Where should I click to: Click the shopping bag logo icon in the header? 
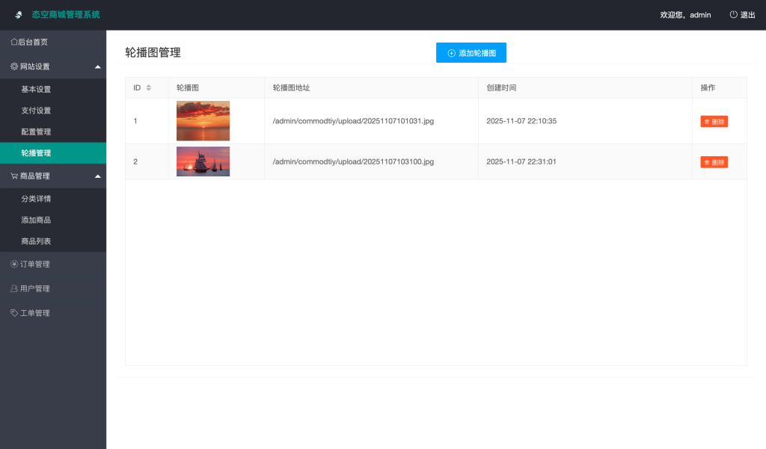(18, 14)
